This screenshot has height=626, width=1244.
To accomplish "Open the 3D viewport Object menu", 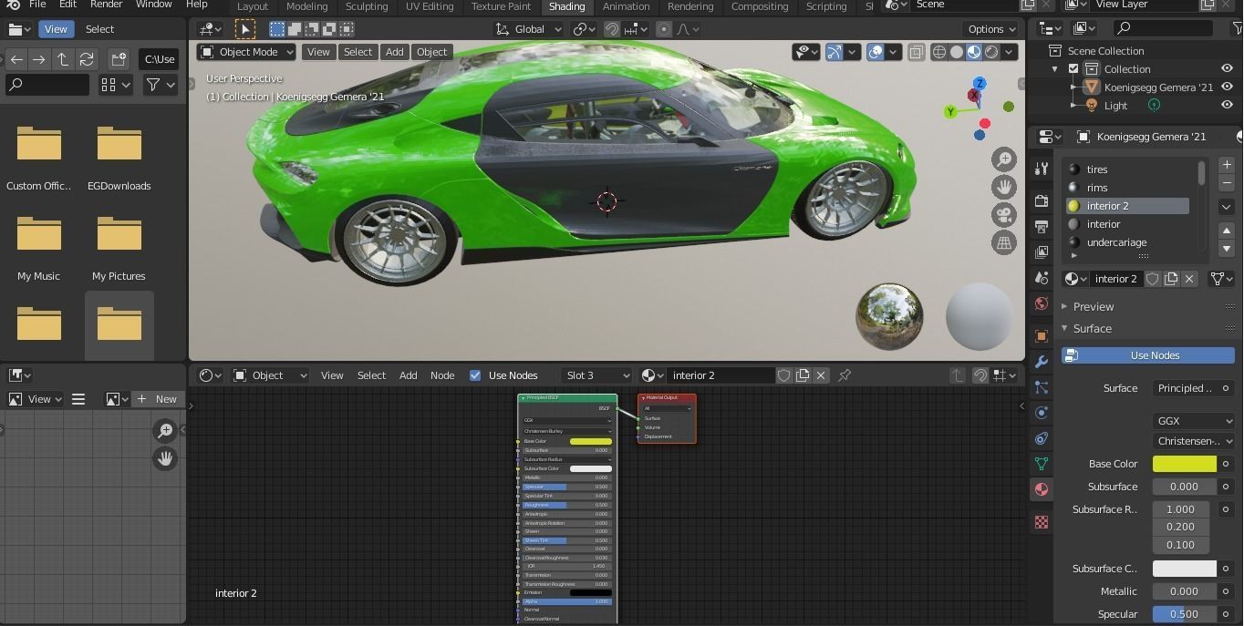I will [x=431, y=52].
